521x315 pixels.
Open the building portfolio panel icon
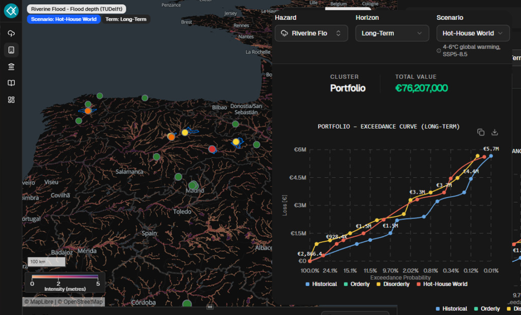11,50
